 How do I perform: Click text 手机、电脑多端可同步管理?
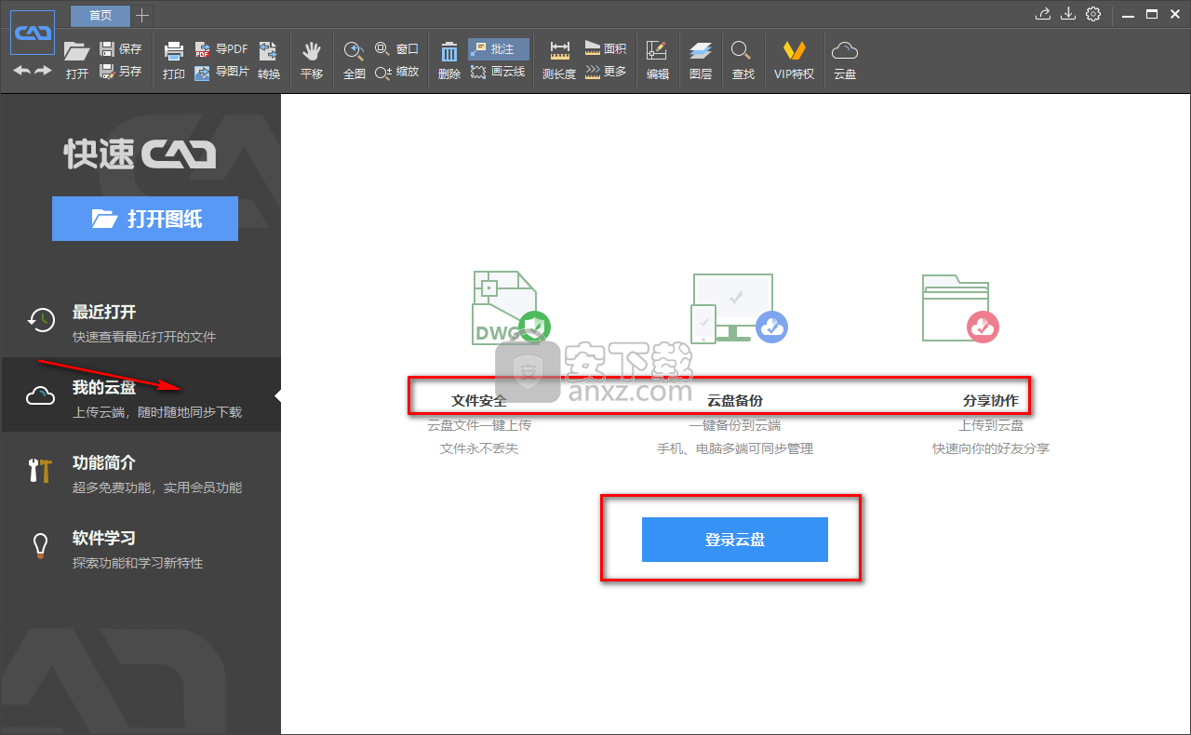pyautogui.click(x=735, y=448)
